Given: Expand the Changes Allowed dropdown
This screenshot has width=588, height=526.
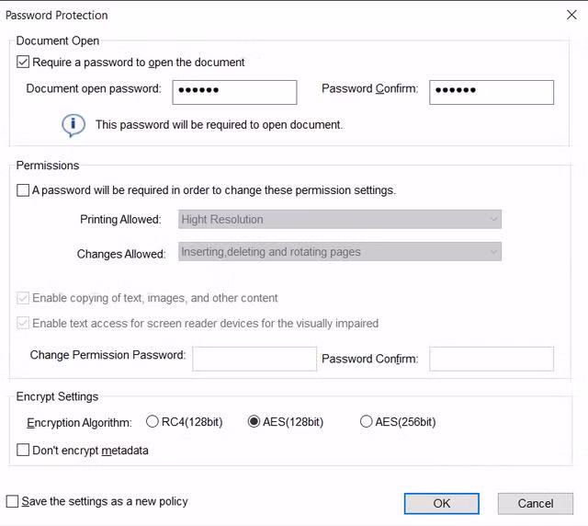Looking at the screenshot, I should pyautogui.click(x=340, y=252).
